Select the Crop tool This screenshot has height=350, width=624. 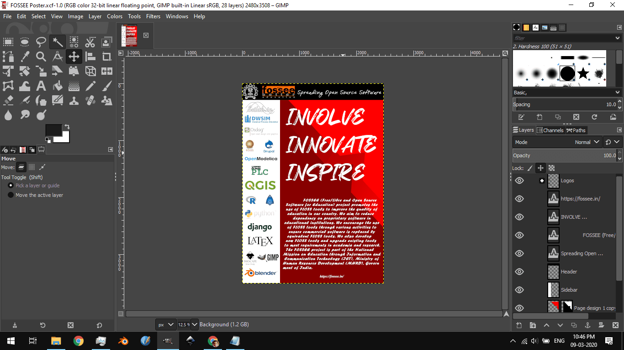pyautogui.click(x=106, y=57)
